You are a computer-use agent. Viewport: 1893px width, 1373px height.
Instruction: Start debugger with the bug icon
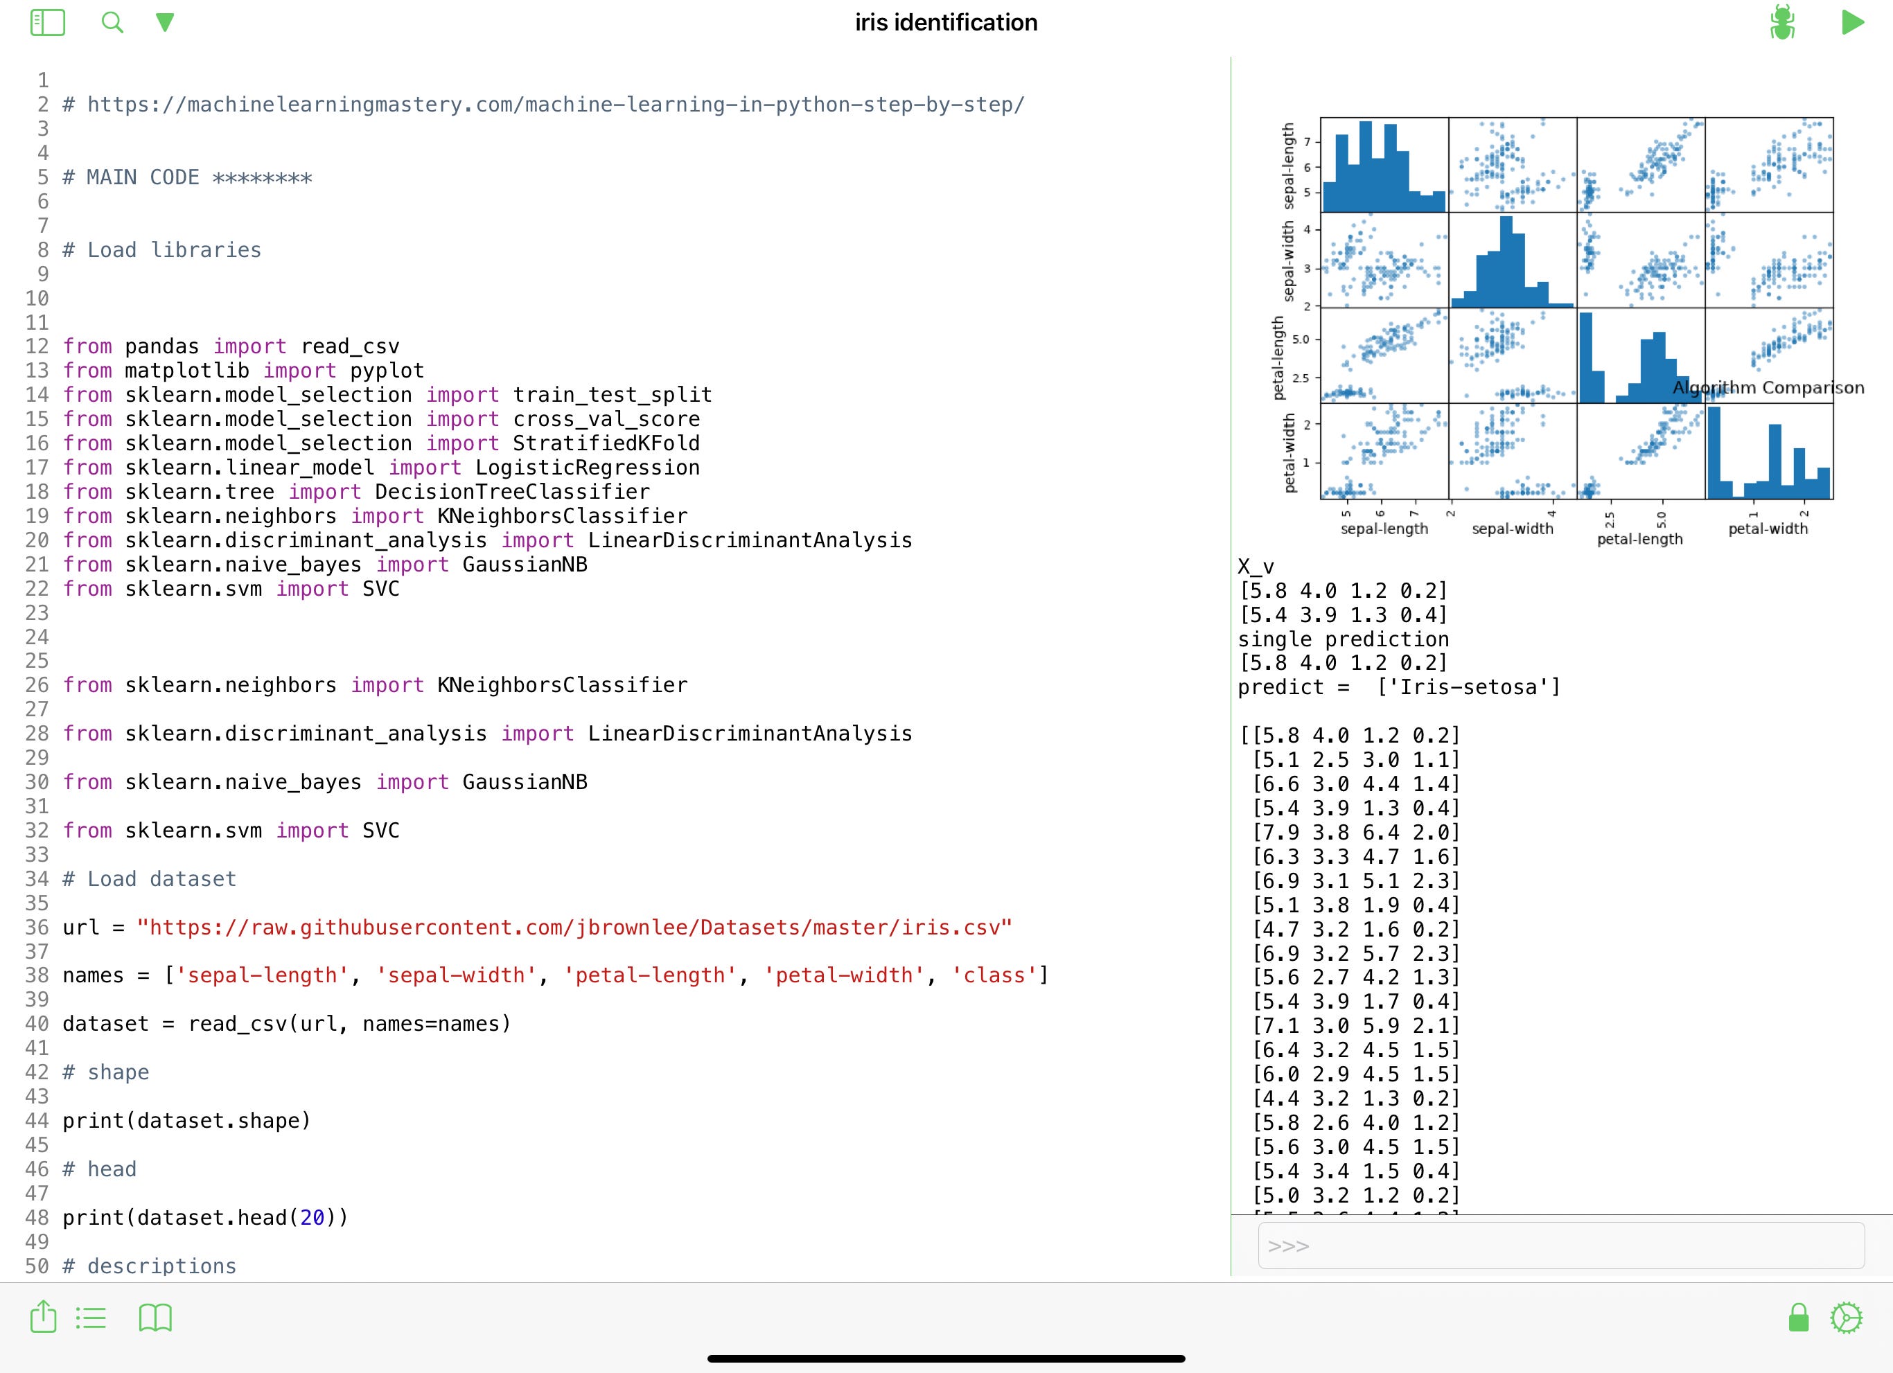click(1782, 23)
